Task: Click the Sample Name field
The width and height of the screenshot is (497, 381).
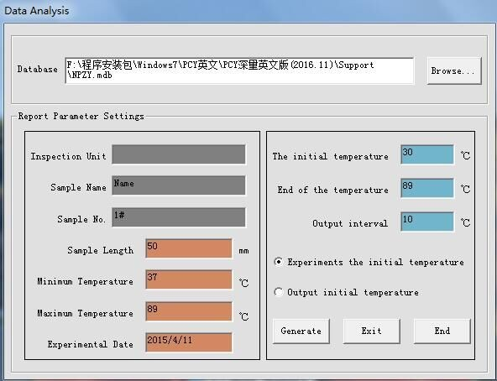Action: (179, 185)
